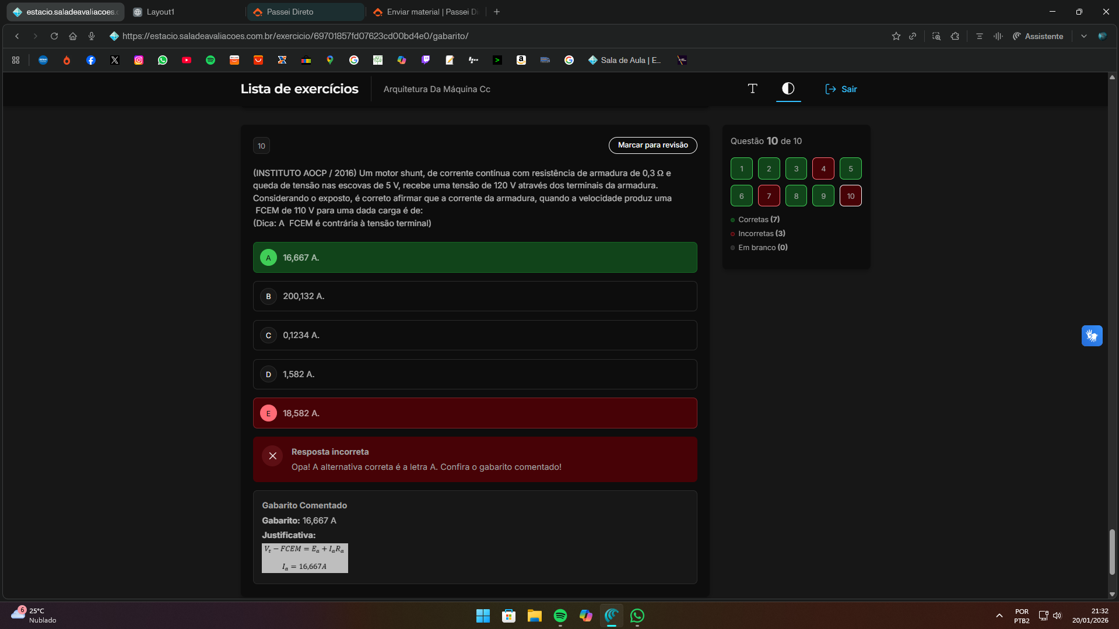The height and width of the screenshot is (629, 1119).
Task: Click the page vertical scrollbar thumb
Action: coord(1112,551)
